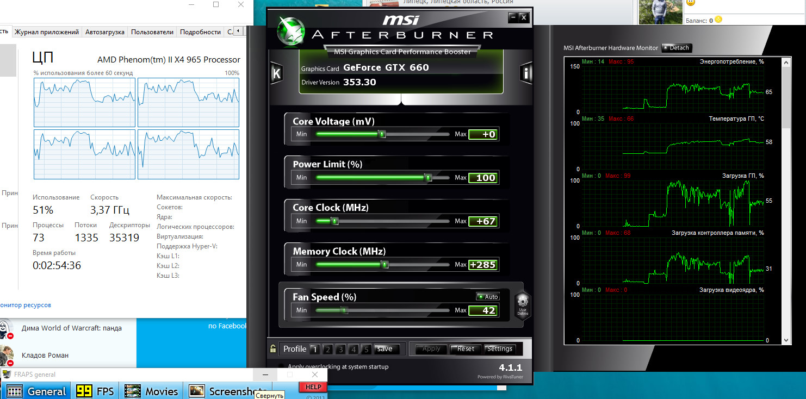The image size is (806, 399).
Task: Click the gold coin next to Баланс
Action: click(718, 20)
